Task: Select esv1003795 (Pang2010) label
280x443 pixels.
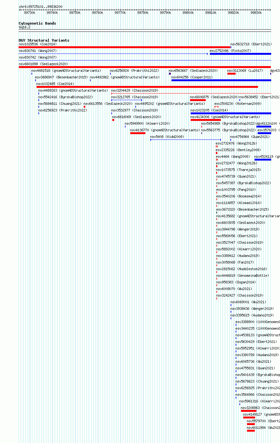Action: [236, 190]
